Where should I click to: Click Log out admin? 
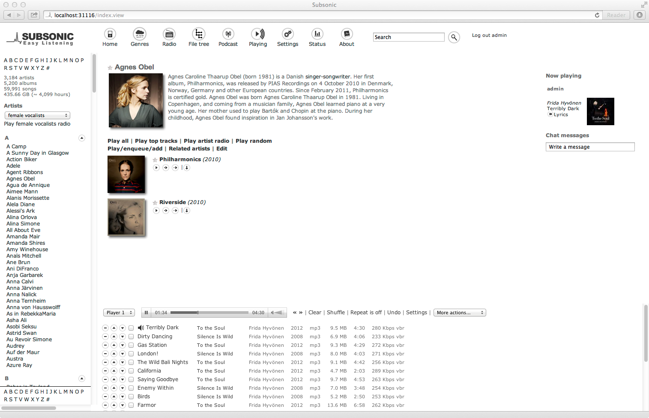tap(489, 35)
